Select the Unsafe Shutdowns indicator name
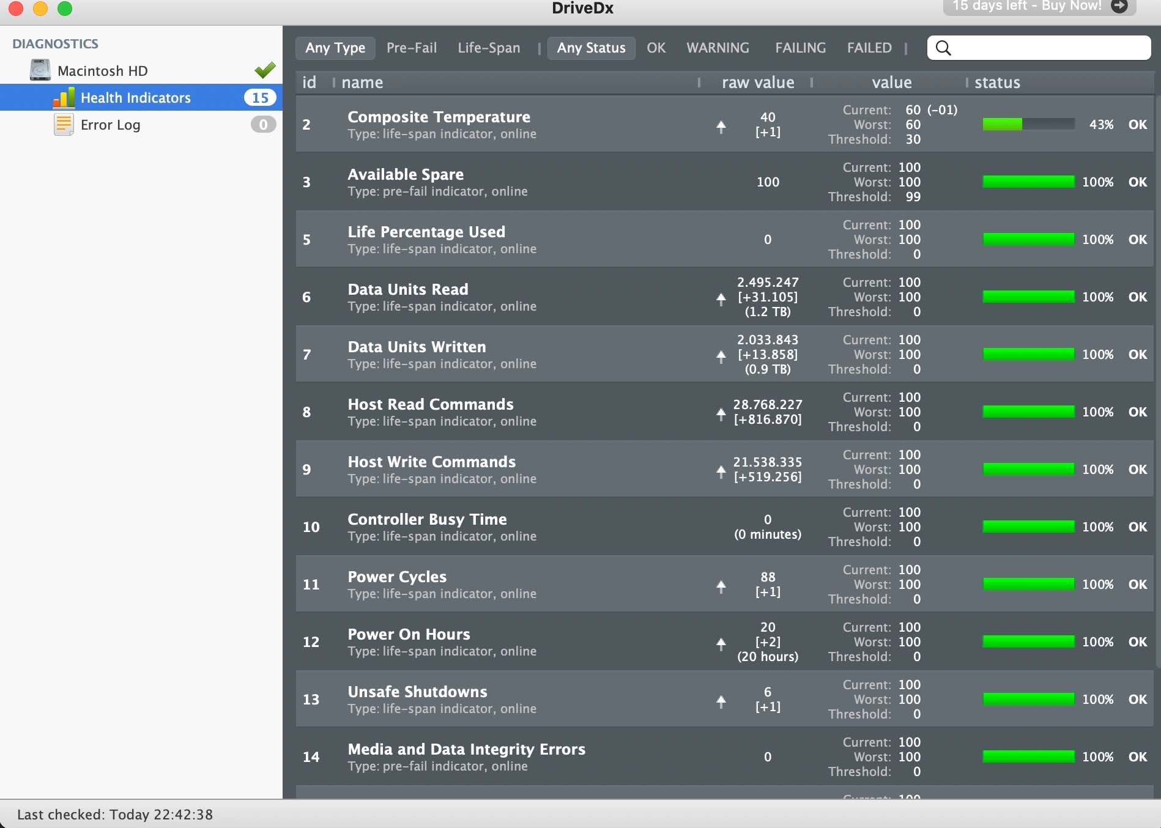 pyautogui.click(x=417, y=692)
